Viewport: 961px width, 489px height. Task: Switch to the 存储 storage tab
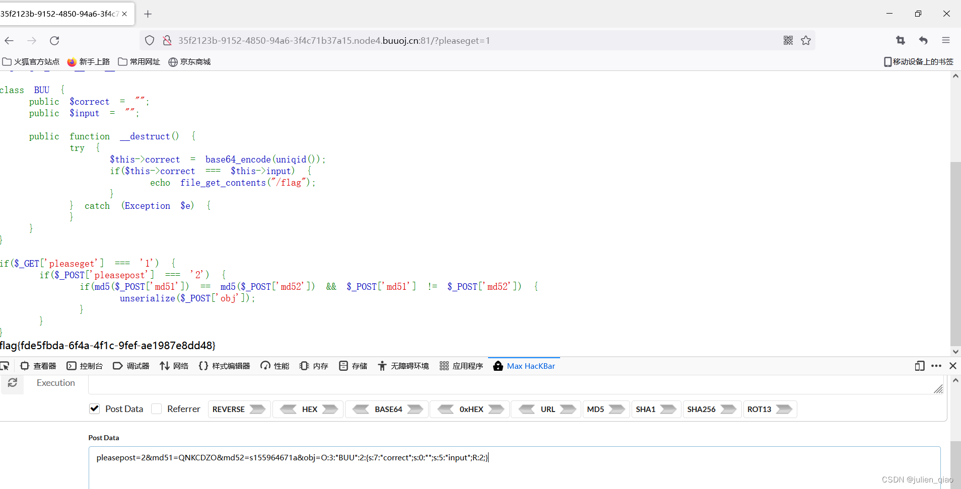353,366
